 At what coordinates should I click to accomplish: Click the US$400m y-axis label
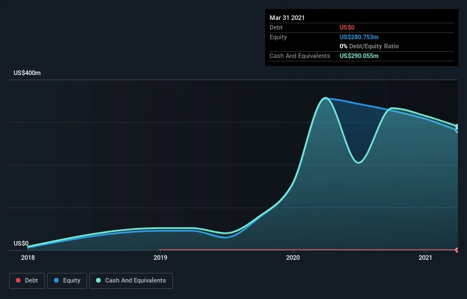(x=27, y=73)
